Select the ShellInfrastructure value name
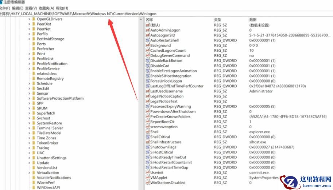Viewport: 333px width, 190px height. click(166, 142)
